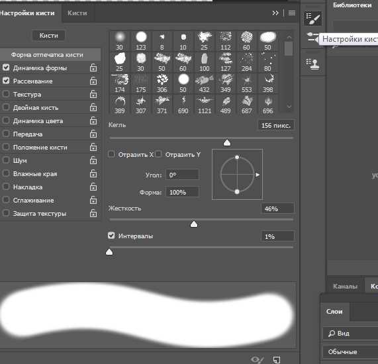Enable Двойная кисть checkbox
This screenshot has height=364, width=378.
point(6,107)
